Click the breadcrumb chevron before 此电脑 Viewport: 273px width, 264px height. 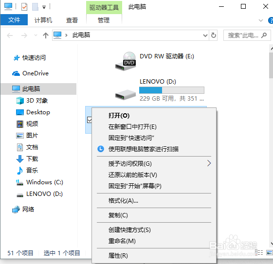click(66, 35)
